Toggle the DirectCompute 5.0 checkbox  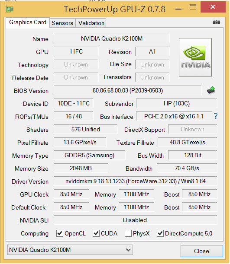160,233
